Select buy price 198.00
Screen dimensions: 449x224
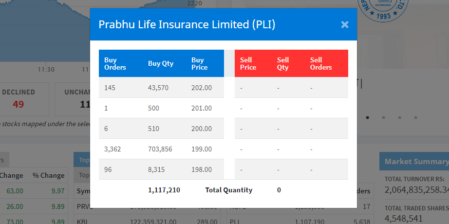pyautogui.click(x=202, y=169)
